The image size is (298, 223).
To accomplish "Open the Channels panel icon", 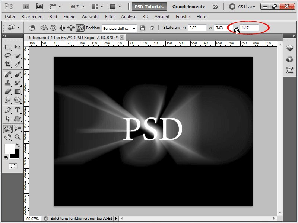I will point(290,59).
